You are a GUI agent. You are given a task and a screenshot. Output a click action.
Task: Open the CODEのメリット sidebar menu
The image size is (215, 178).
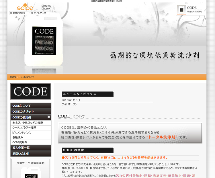tap(31, 112)
